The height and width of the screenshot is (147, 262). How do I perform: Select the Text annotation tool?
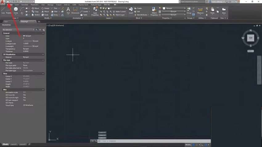click(x=68, y=10)
